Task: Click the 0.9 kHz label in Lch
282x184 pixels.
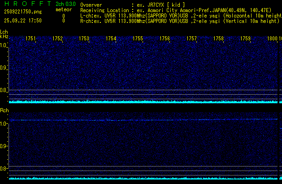Action: tap(4, 68)
